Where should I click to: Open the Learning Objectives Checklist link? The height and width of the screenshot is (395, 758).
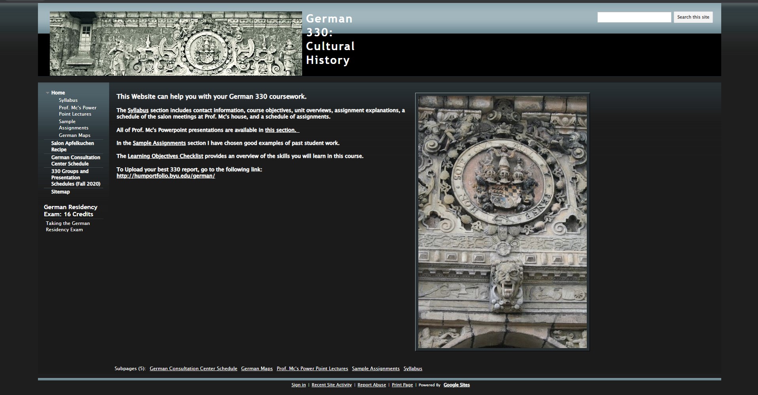tap(165, 156)
